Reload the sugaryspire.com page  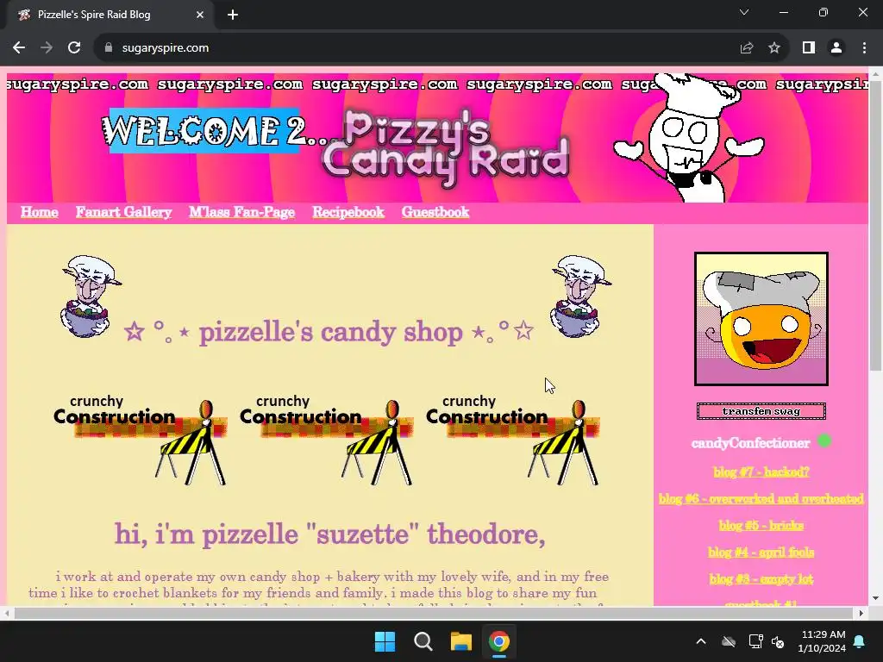click(x=74, y=48)
